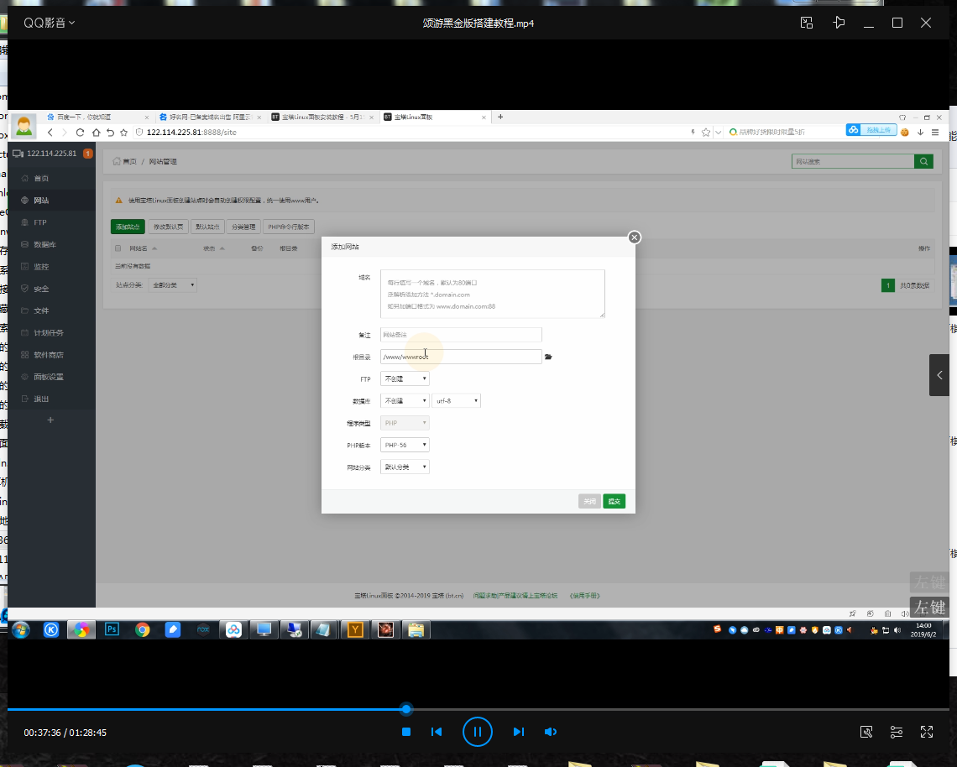The width and height of the screenshot is (957, 767).
Task: Select the 软件商店 item in the left sidebar
Action: coord(48,355)
